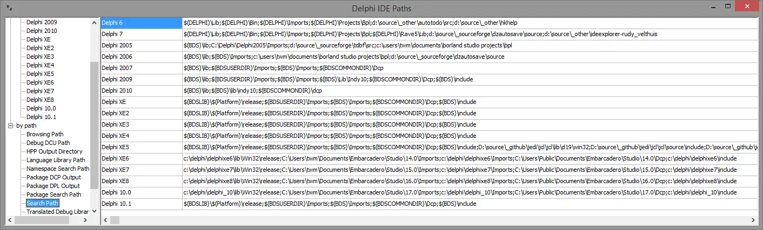Select the Delphi 2009 grid row header
763x230 pixels.
[142, 80]
